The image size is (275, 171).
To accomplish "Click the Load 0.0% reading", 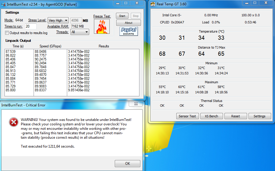I will [x=211, y=23].
